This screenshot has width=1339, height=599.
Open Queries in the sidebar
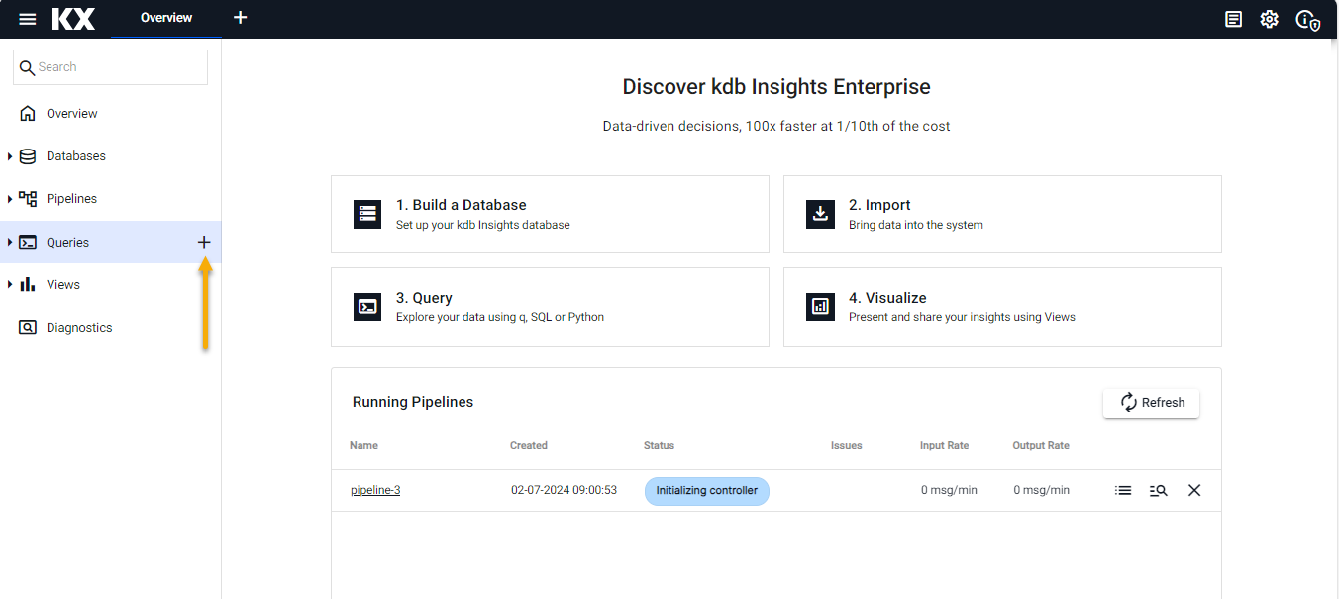point(67,242)
